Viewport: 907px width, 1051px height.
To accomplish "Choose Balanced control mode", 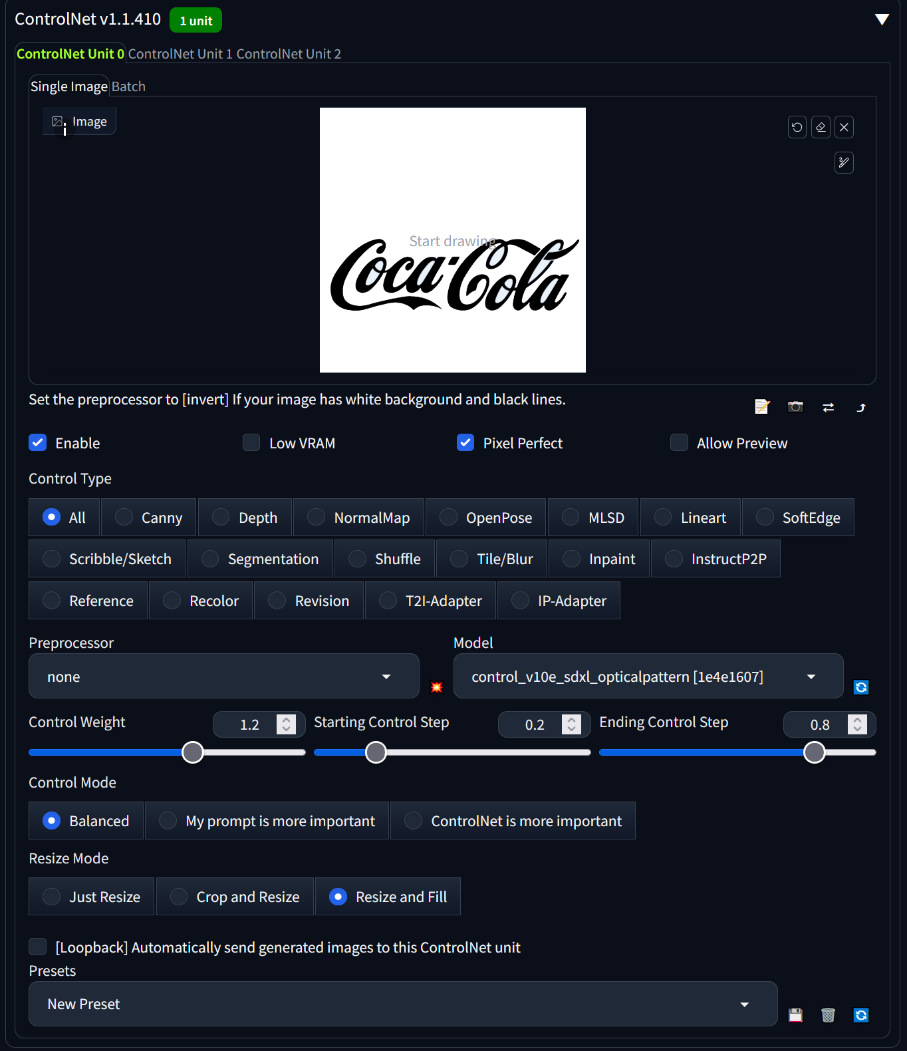I will (86, 820).
